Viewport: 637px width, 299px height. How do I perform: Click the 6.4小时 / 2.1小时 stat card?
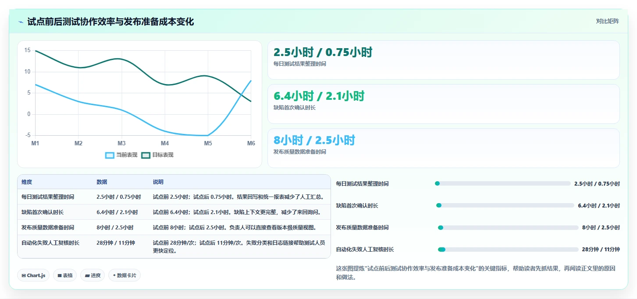444,104
